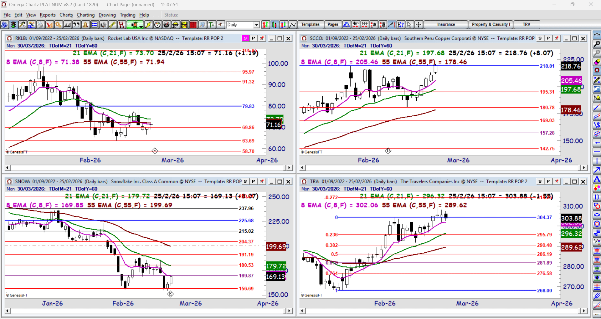Click the green T+ add text icon

coord(212,25)
